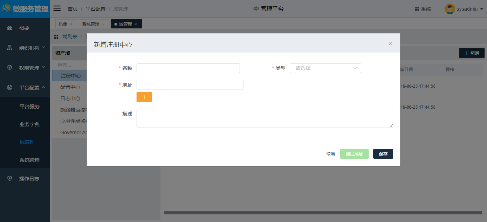Screen dimensions: 487x222
Task: Click the 系统 grid icon in header
Action: coord(417,9)
